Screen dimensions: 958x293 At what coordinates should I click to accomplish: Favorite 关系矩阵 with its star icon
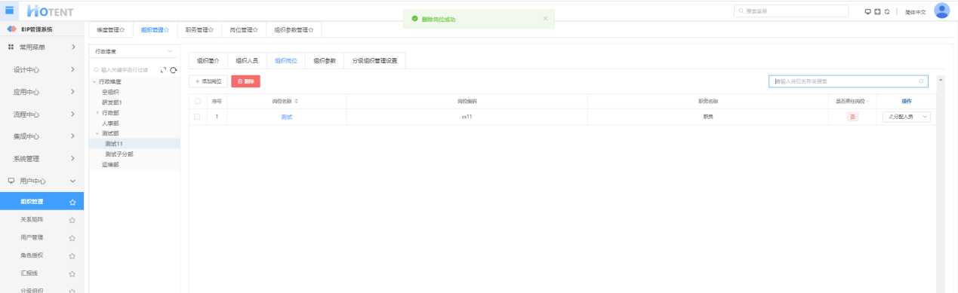(72, 220)
